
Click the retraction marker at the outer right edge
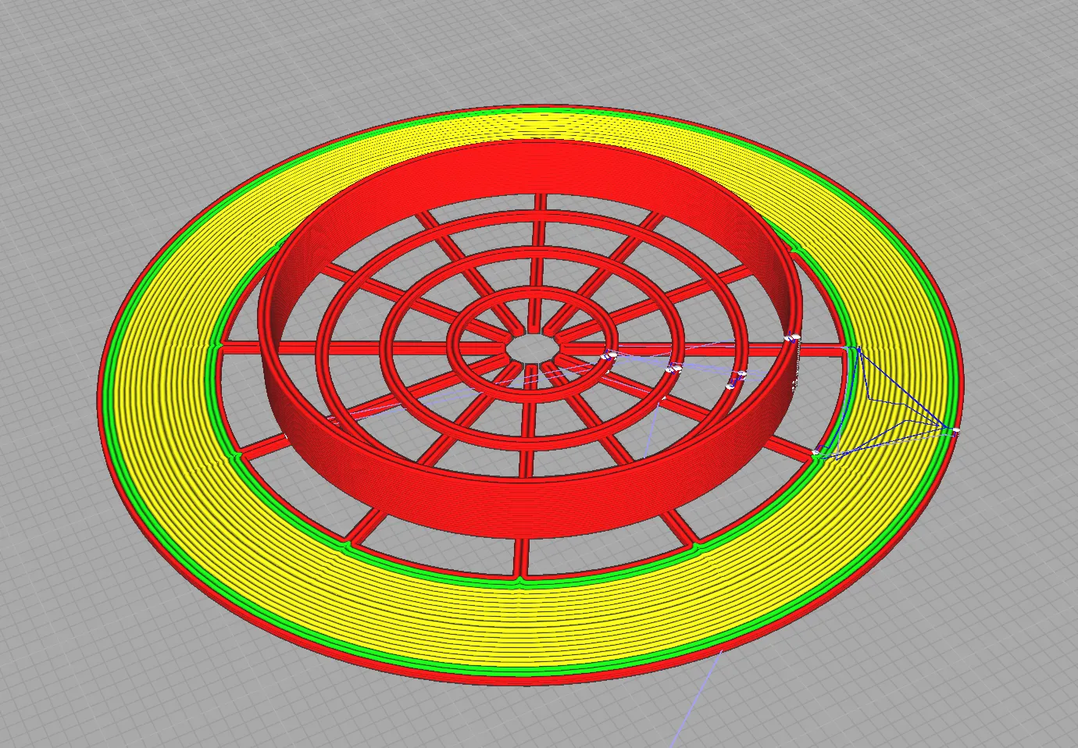954,430
